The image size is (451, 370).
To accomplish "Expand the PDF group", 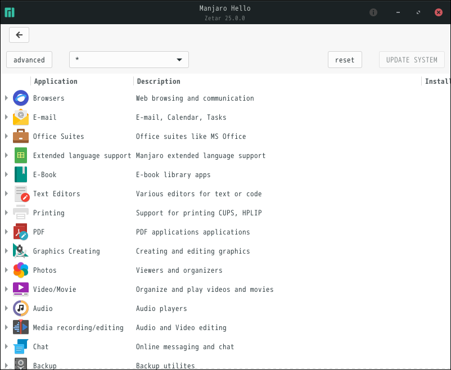I will tap(6, 232).
